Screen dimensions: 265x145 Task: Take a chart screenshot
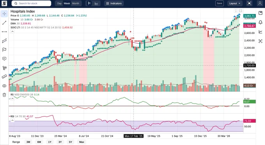coord(260,41)
